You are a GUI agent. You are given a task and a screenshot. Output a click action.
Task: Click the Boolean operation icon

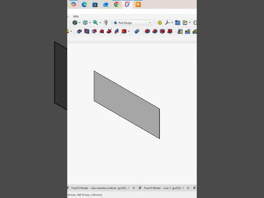tap(137, 31)
